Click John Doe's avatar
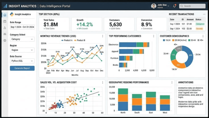209x118 pixels. pos(153,6)
